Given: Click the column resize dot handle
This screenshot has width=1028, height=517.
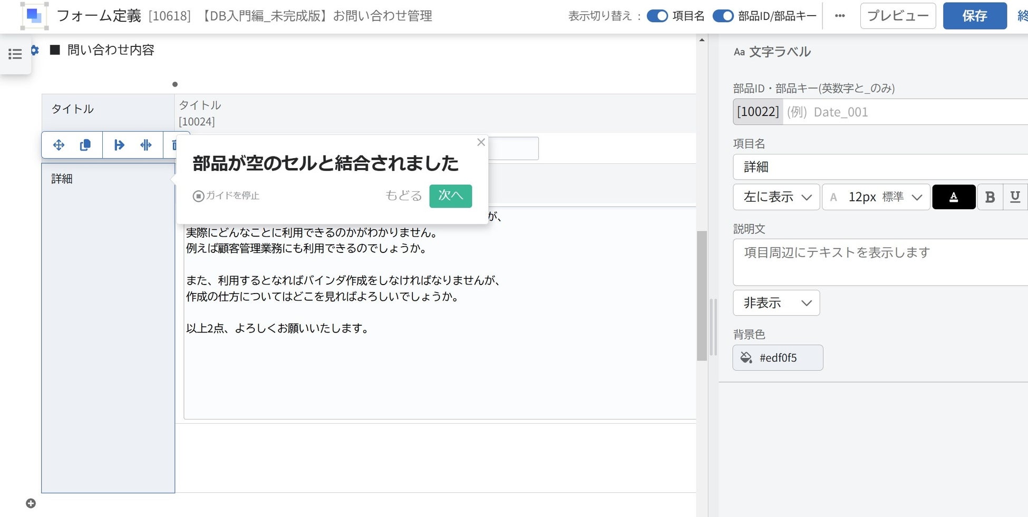Looking at the screenshot, I should tap(175, 84).
